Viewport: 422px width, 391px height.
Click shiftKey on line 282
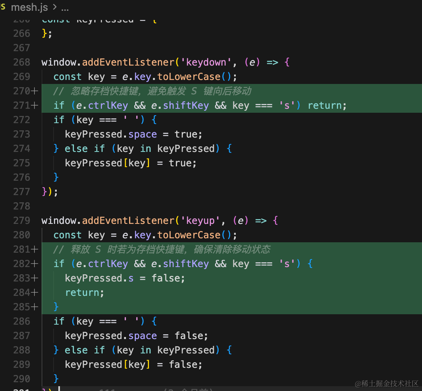click(x=186, y=264)
